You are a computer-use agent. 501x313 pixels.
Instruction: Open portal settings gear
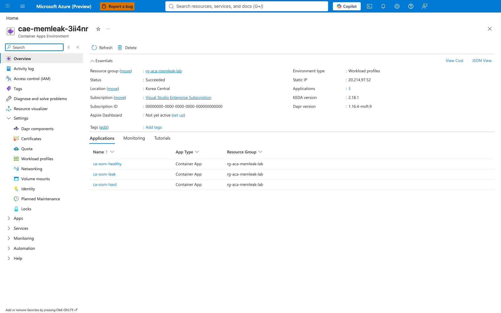click(397, 6)
